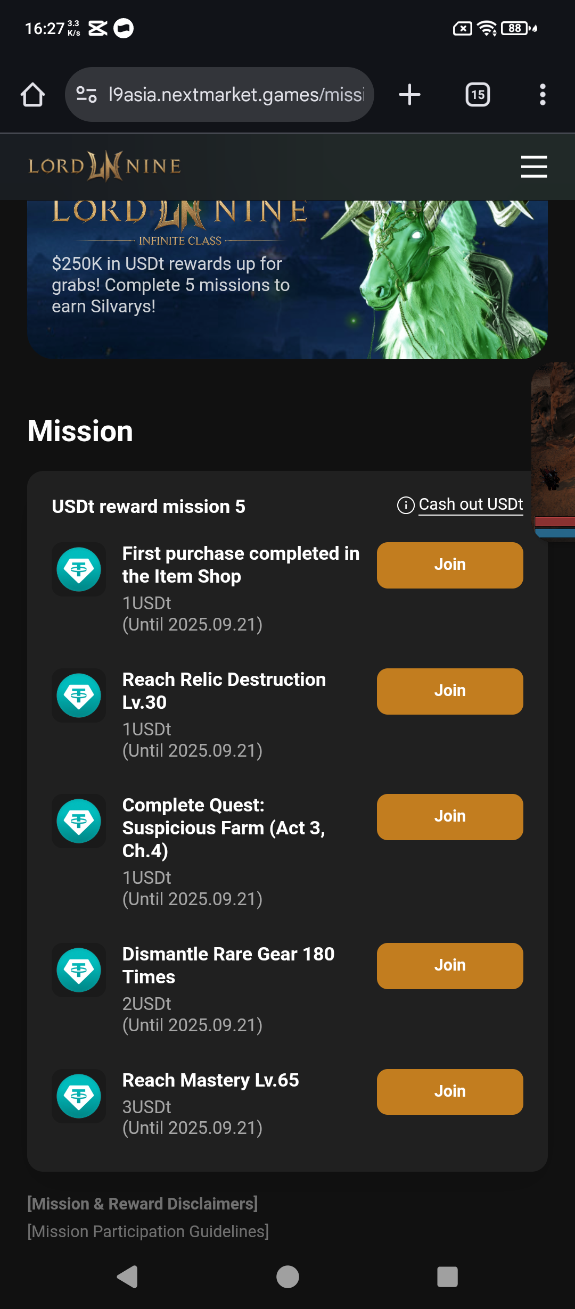575x1309 pixels.
Task: Open the hamburger navigation menu
Action: 534,167
